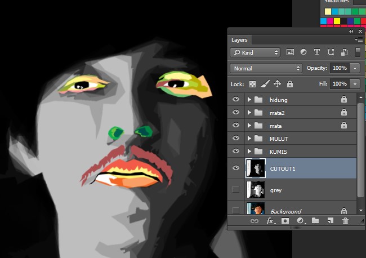Create new fill or adjustment layer

[x=301, y=221]
